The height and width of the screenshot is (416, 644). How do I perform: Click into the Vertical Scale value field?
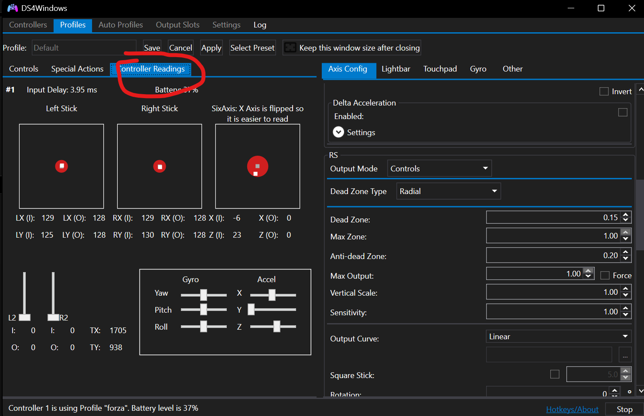(x=553, y=292)
